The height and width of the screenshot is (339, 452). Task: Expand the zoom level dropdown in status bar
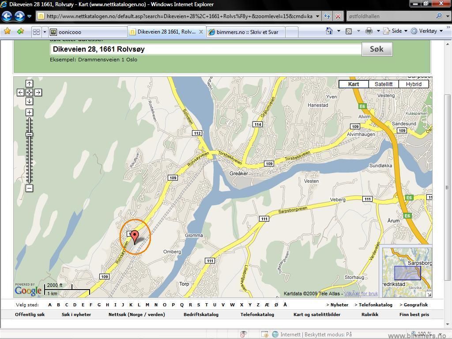[440, 335]
